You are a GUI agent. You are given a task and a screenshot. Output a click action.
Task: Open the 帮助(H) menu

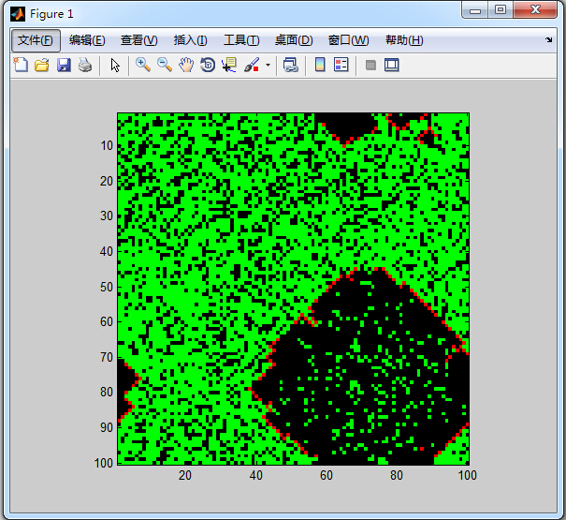coord(404,40)
